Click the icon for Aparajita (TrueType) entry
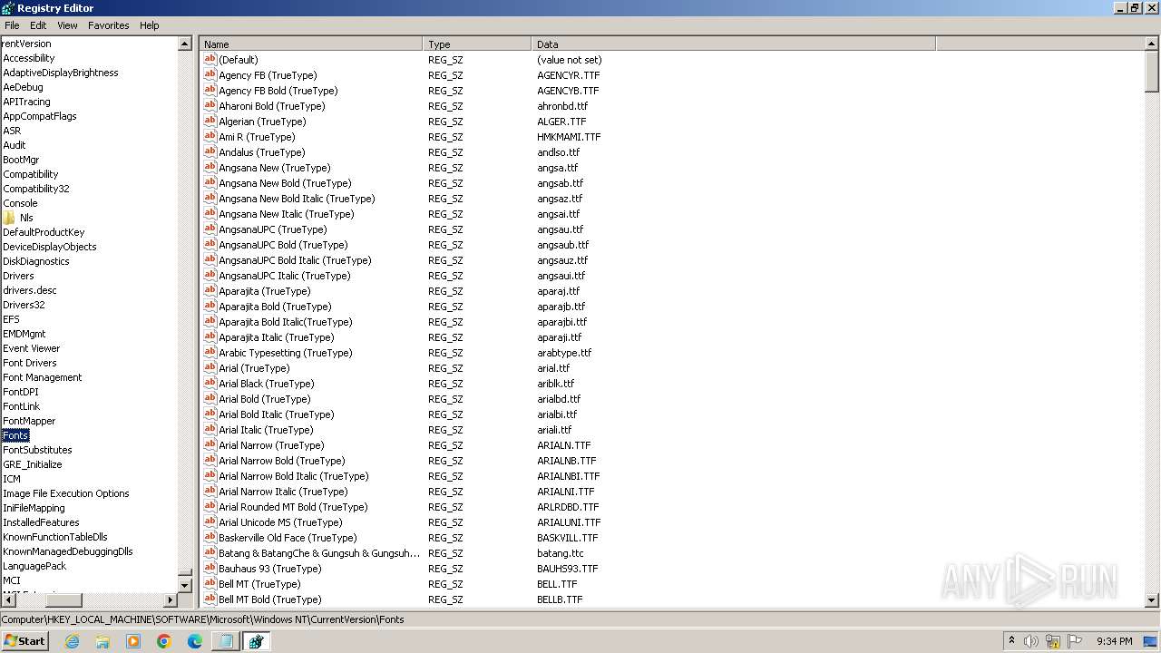Viewport: 1161px width, 653px height. pos(210,291)
